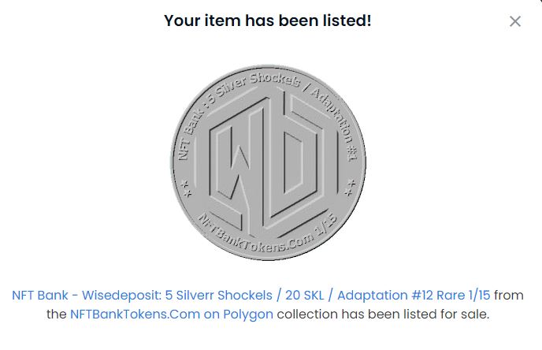Click the stars on the coin's right edge

tap(351, 186)
